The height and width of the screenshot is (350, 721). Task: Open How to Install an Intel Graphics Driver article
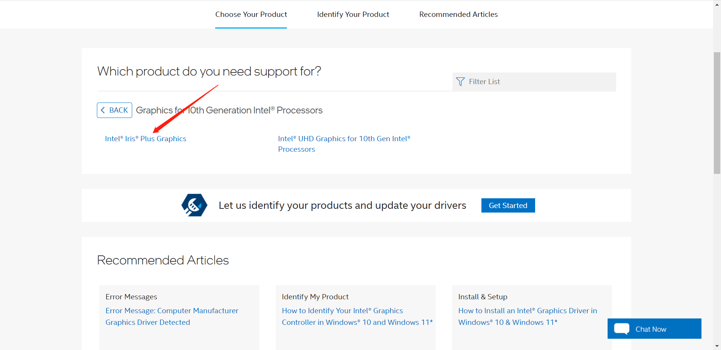[528, 316]
